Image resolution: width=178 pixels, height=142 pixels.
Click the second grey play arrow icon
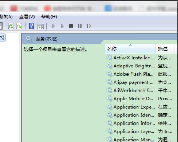click(62, 26)
